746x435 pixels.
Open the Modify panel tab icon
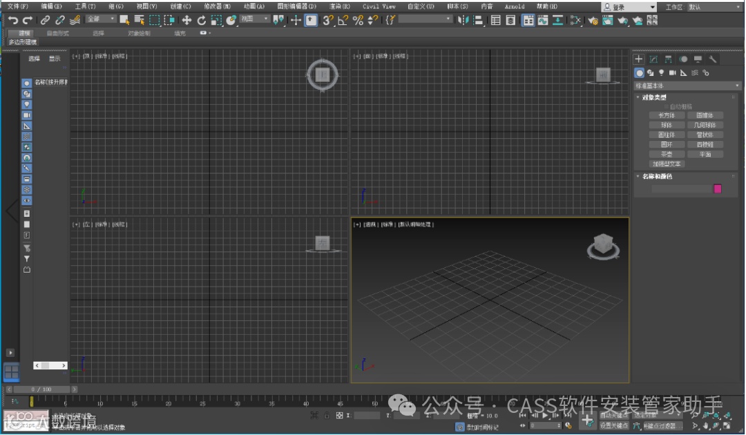[653, 59]
